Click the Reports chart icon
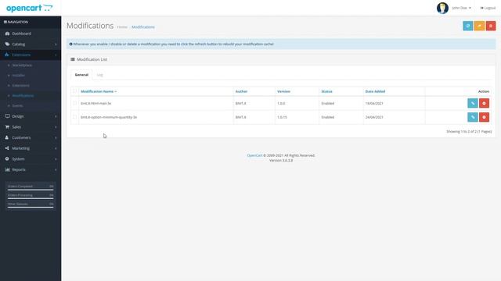 [7, 169]
